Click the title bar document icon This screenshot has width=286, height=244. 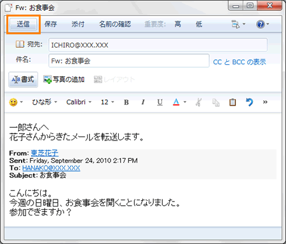(8, 8)
